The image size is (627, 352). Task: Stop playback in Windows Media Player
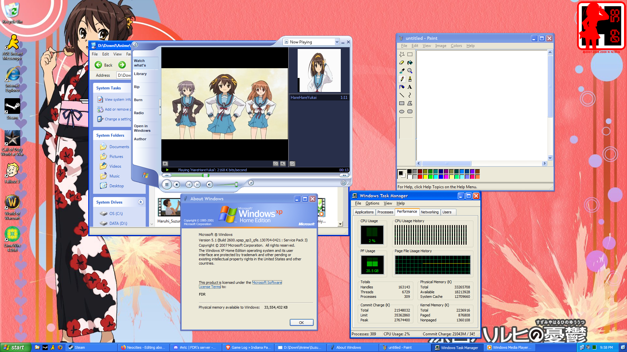coord(177,185)
